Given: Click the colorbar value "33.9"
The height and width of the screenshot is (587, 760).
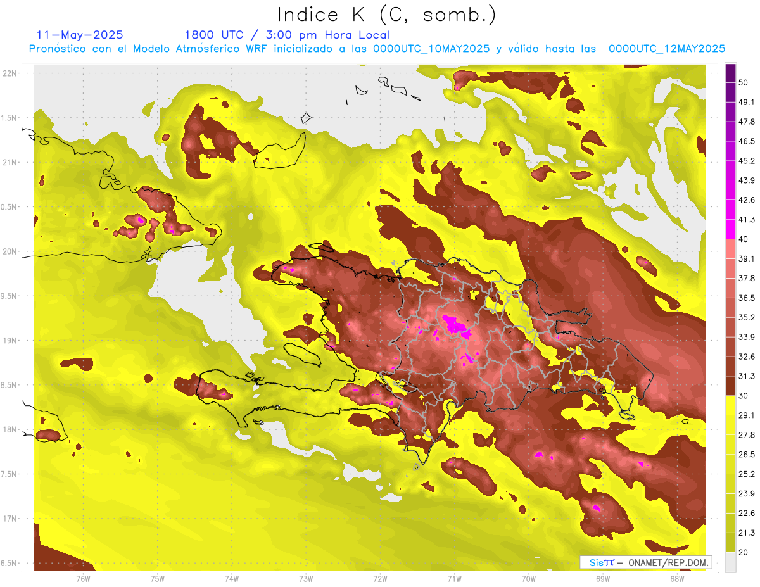Looking at the screenshot, I should (x=746, y=337).
